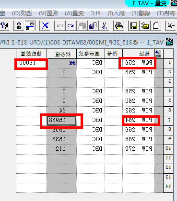Screen dimensions: 177x201
Task: Click the blue X delete icon
Action: [45, 25]
